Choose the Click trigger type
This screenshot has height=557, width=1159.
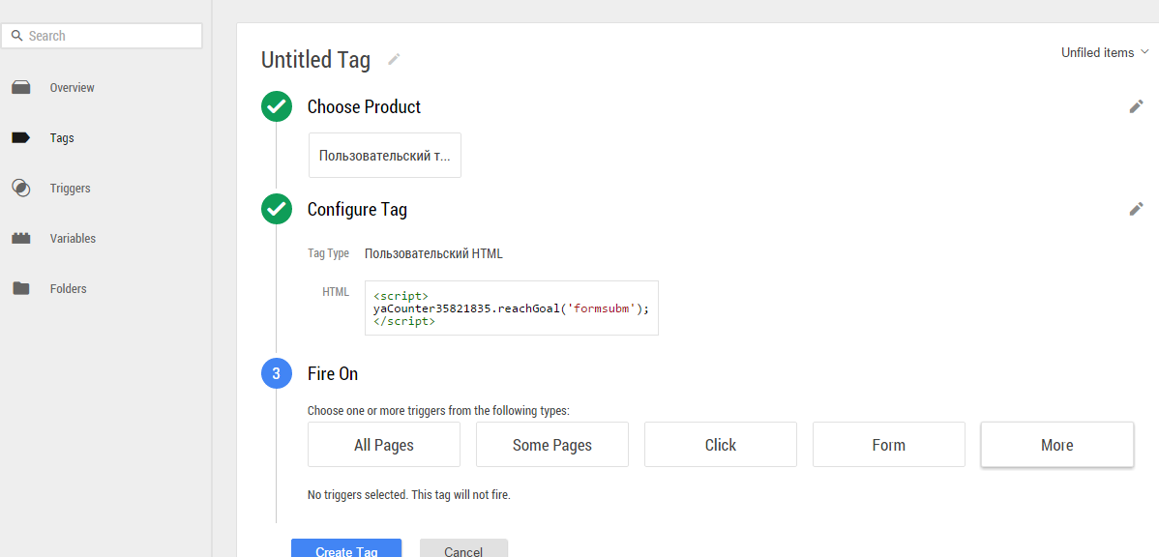click(721, 445)
